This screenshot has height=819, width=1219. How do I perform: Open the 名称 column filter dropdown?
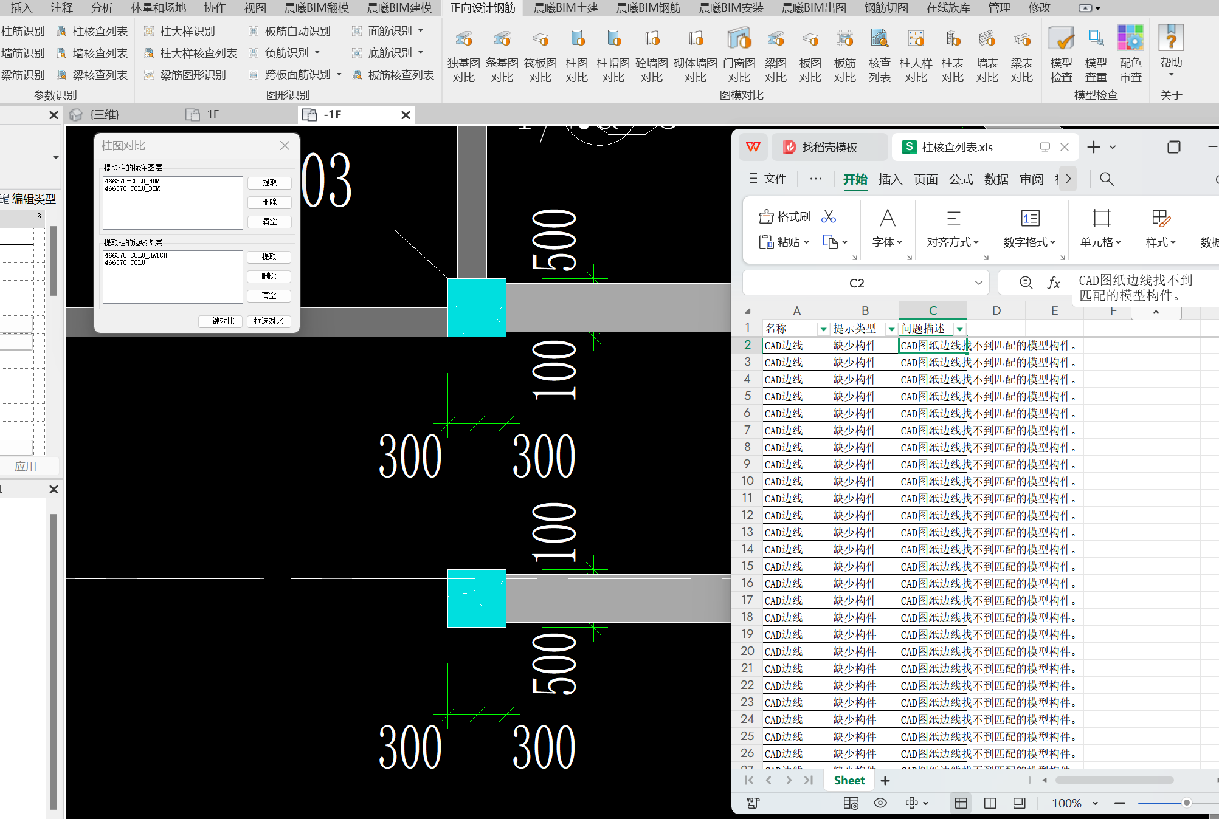coord(823,329)
